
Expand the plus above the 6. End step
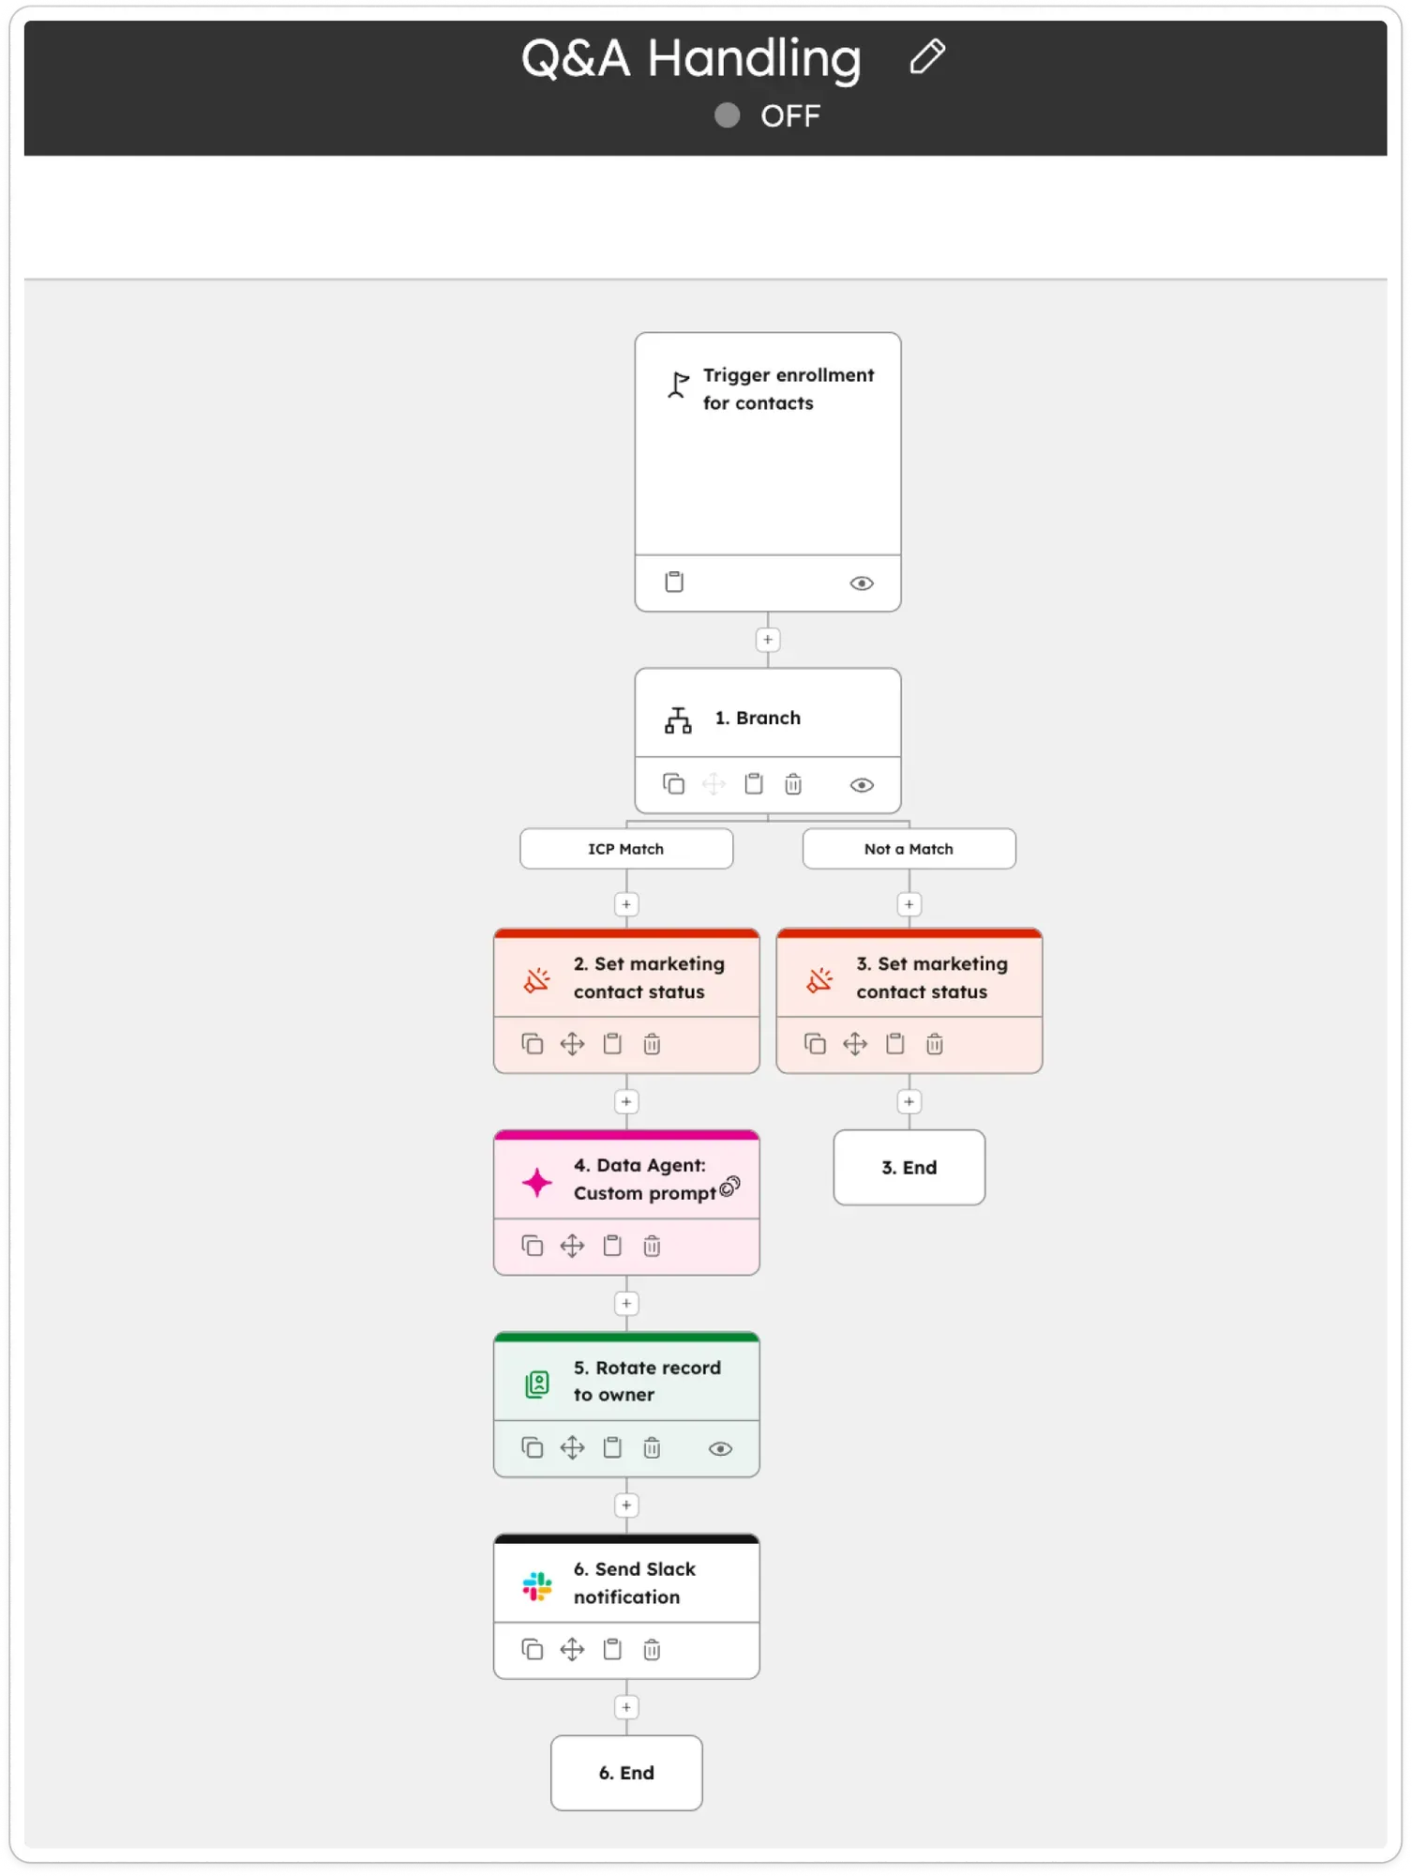(625, 1707)
